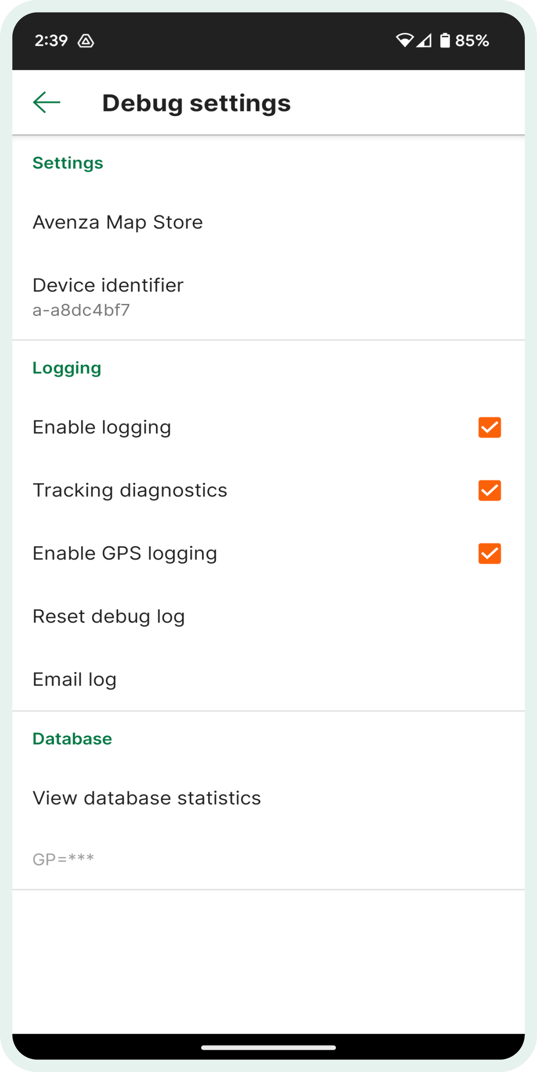Click the battery indicator icon
537x1072 pixels.
tap(445, 40)
